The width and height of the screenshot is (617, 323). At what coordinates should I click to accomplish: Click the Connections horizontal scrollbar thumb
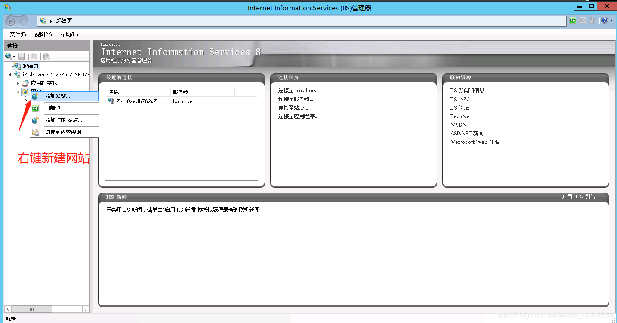[x=32, y=309]
